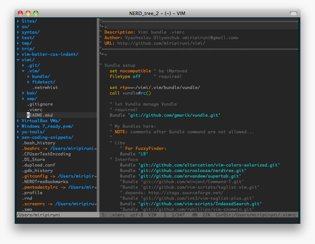Open the .gitconfig symlink entry
This screenshot has width=315, height=244.
[x=59, y=176]
